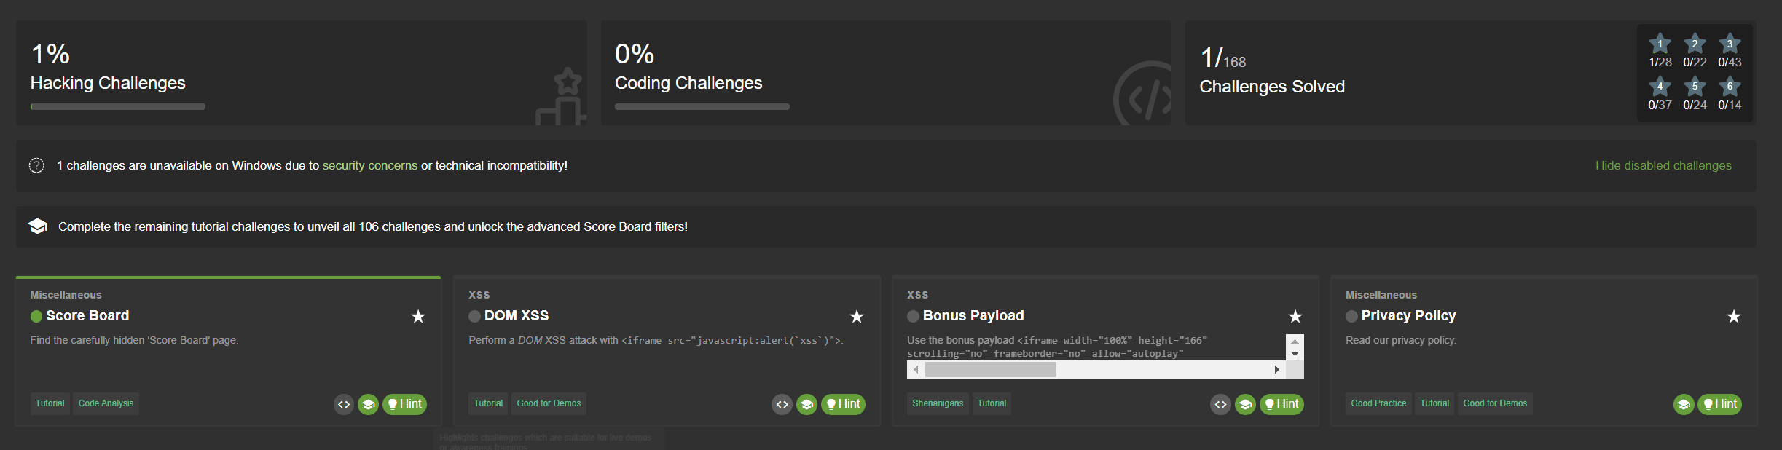Launch tutorial icon on Score Board card

pyautogui.click(x=369, y=404)
